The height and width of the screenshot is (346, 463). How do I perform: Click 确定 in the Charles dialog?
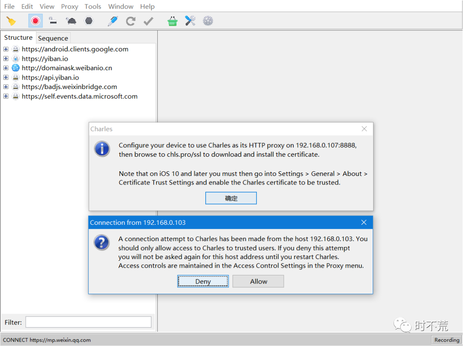click(231, 198)
